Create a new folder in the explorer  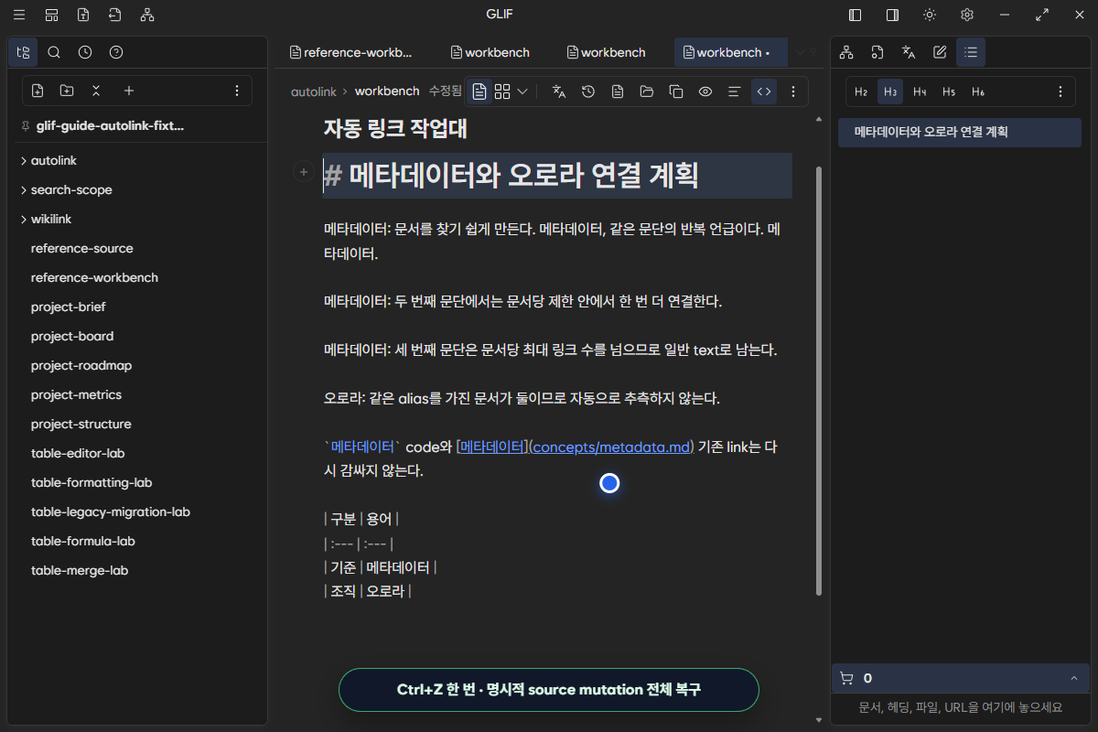tap(67, 91)
